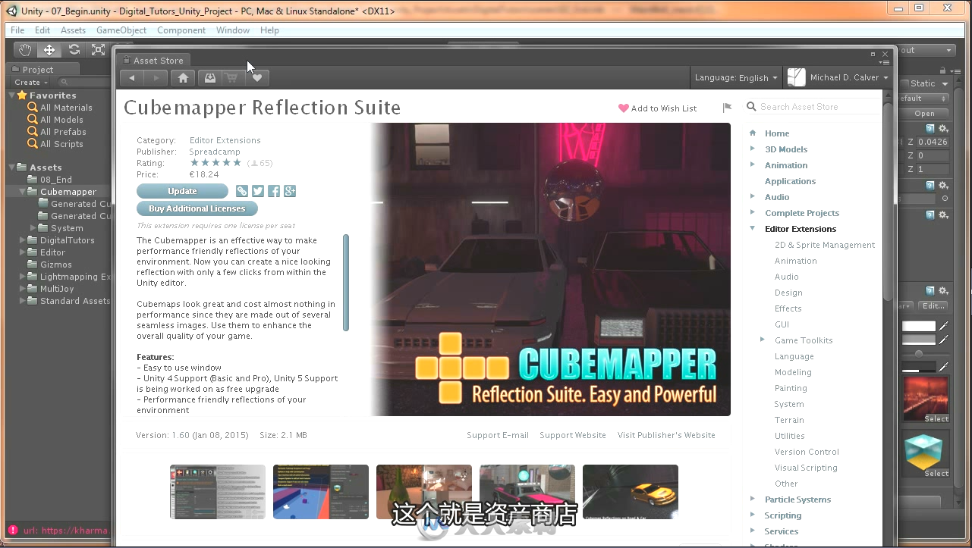Click the Asset Store tab
Screen dimensions: 972x548
pos(153,61)
